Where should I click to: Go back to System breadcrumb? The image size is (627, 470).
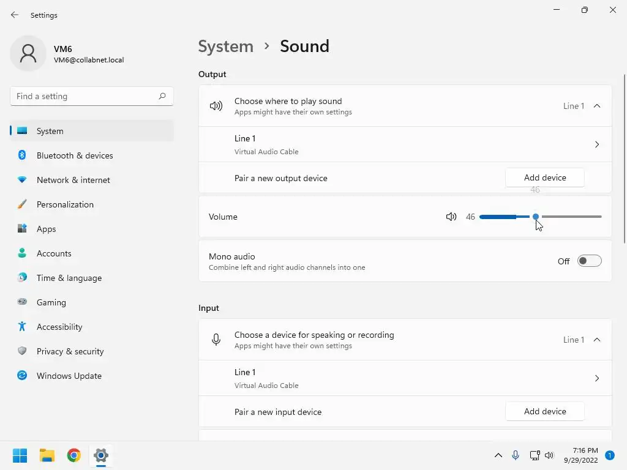226,47
